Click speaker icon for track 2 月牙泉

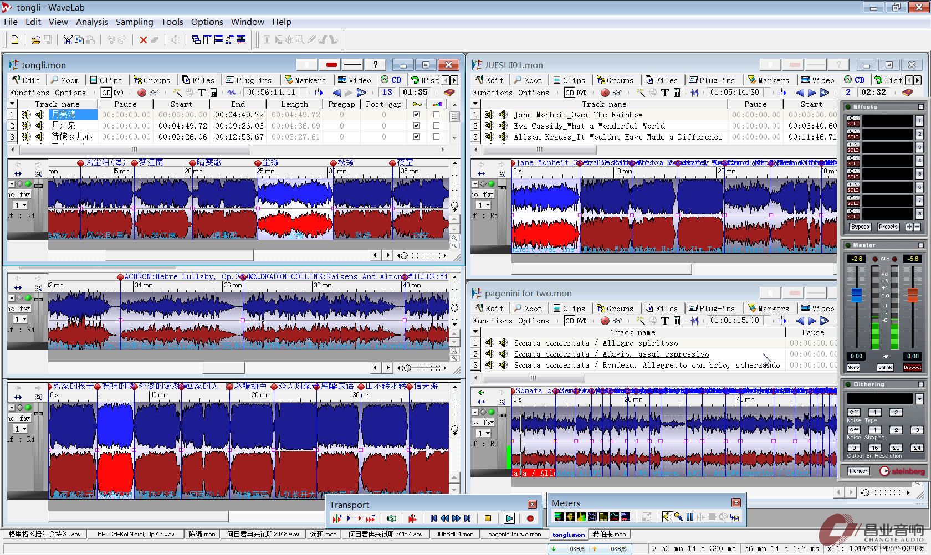(x=40, y=126)
